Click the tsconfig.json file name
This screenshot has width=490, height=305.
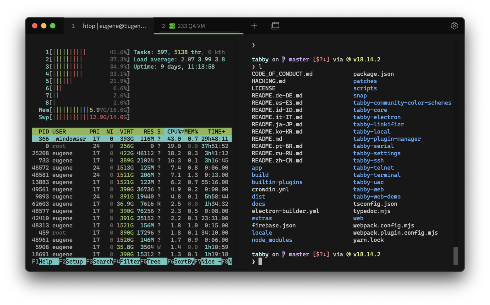375,204
